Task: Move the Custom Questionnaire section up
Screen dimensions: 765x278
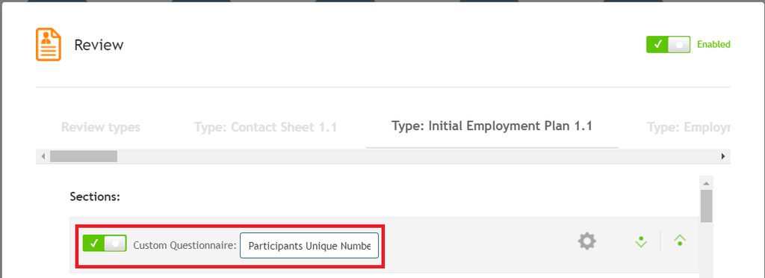Action: [x=680, y=240]
